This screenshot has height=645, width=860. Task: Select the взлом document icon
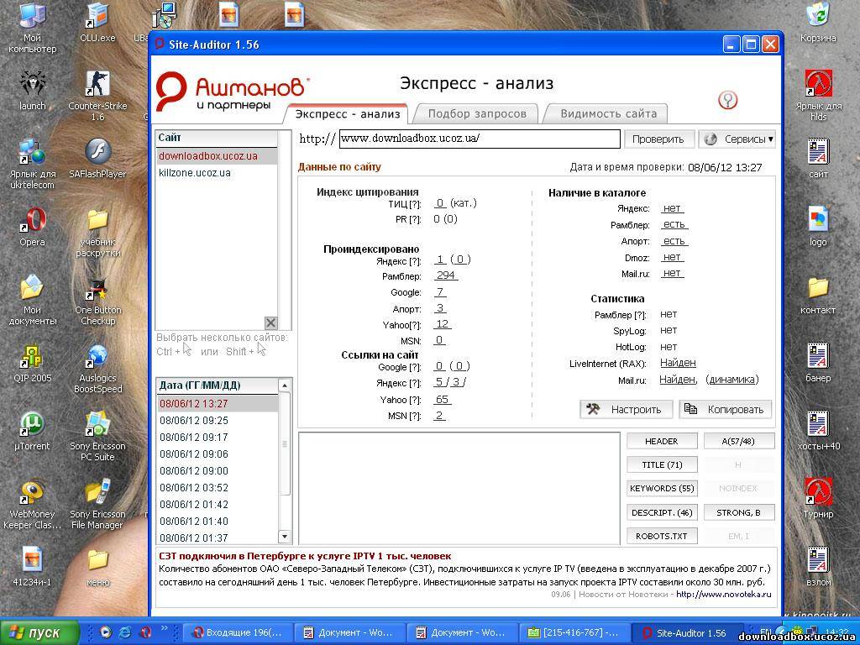click(818, 567)
